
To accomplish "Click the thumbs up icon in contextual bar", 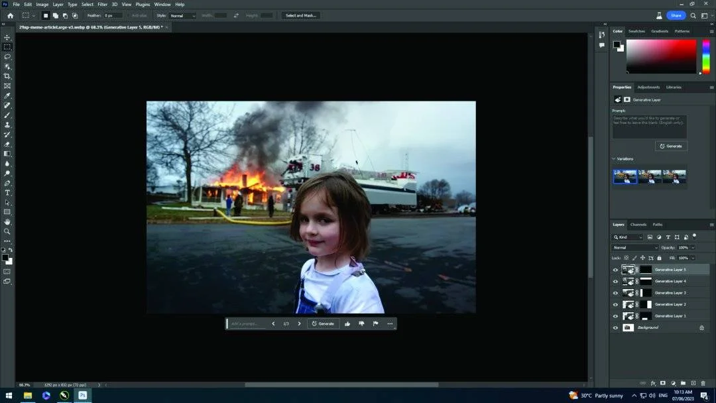I will pyautogui.click(x=347, y=323).
